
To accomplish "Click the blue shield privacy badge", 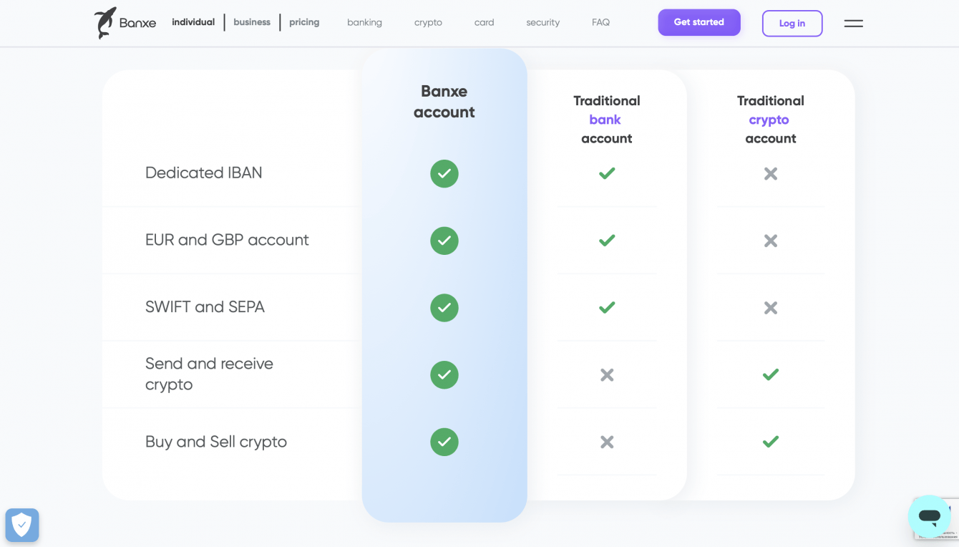I will pos(22,525).
